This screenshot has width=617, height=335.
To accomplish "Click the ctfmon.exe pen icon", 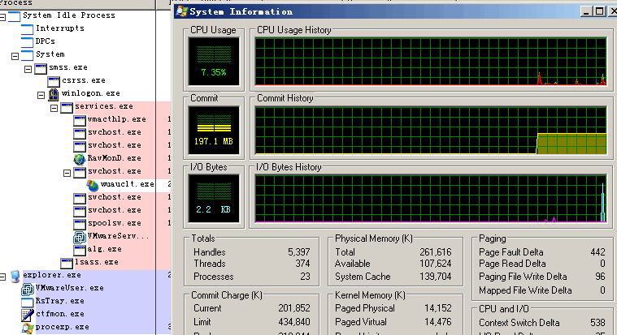I will [x=27, y=315].
